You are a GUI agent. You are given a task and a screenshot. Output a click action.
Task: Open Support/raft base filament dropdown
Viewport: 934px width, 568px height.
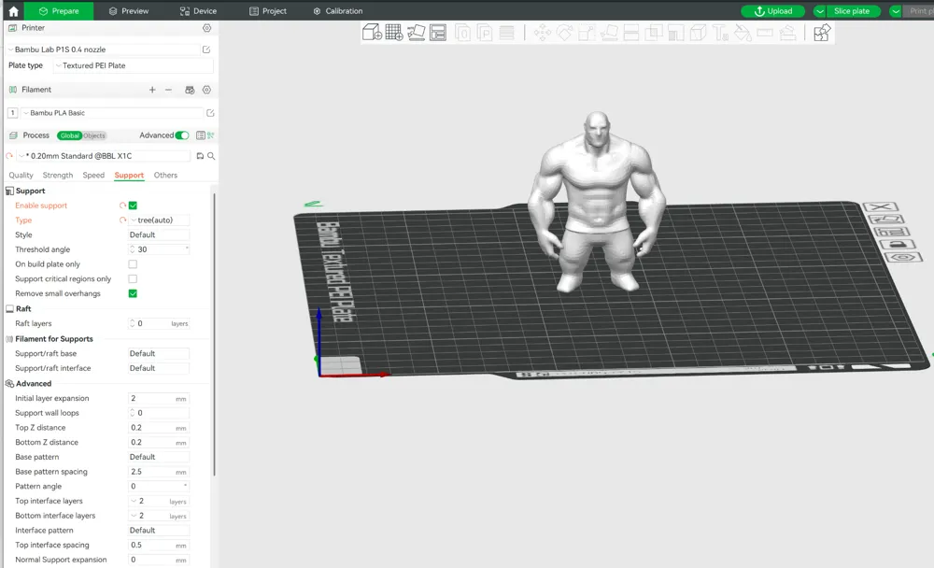[x=159, y=353]
